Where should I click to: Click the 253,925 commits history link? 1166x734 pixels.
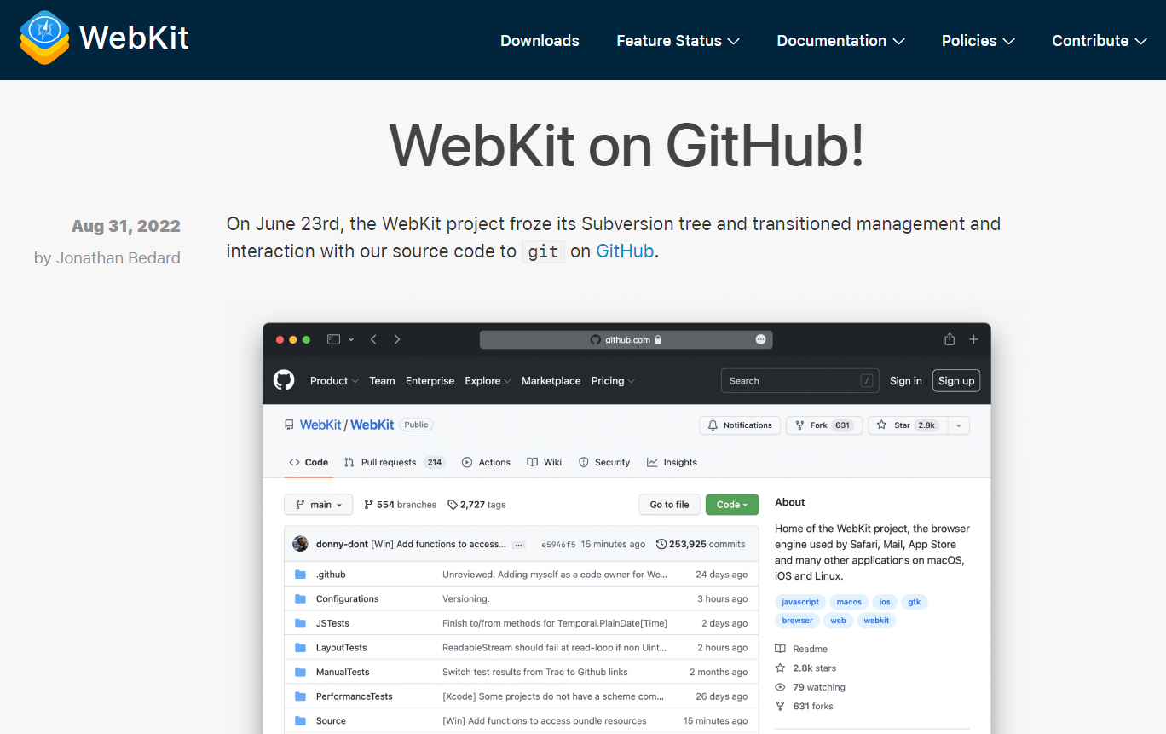(701, 544)
